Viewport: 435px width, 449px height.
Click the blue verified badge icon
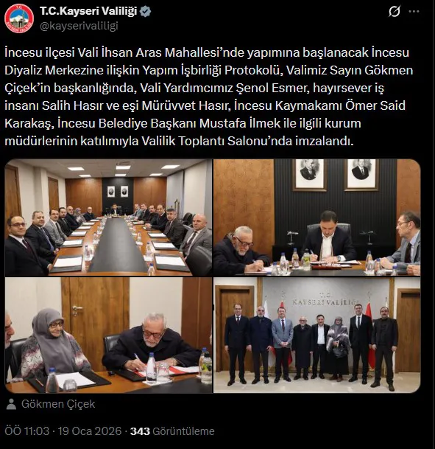[x=146, y=12]
